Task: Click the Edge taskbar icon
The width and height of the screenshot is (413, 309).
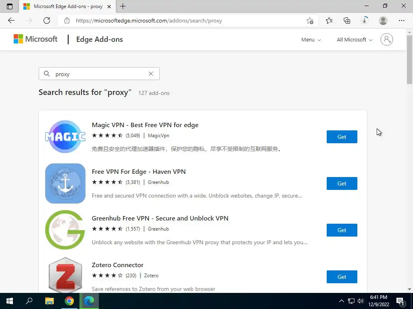Action: (x=89, y=301)
